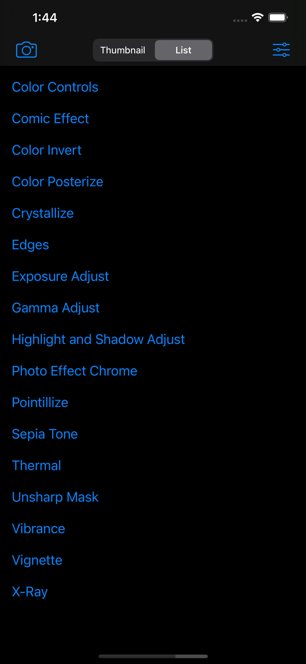Apply the Comic Effect filter
This screenshot has height=664, width=306.
50,119
